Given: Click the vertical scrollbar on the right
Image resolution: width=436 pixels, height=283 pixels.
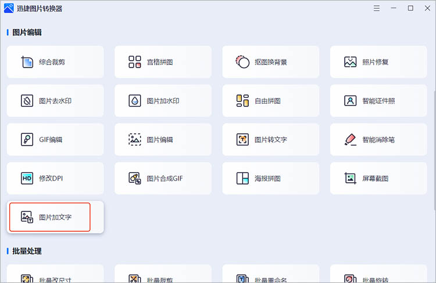Looking at the screenshot, I should [x=435, y=150].
